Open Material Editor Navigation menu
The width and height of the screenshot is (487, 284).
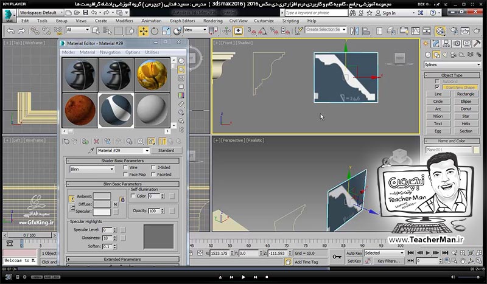click(x=110, y=52)
